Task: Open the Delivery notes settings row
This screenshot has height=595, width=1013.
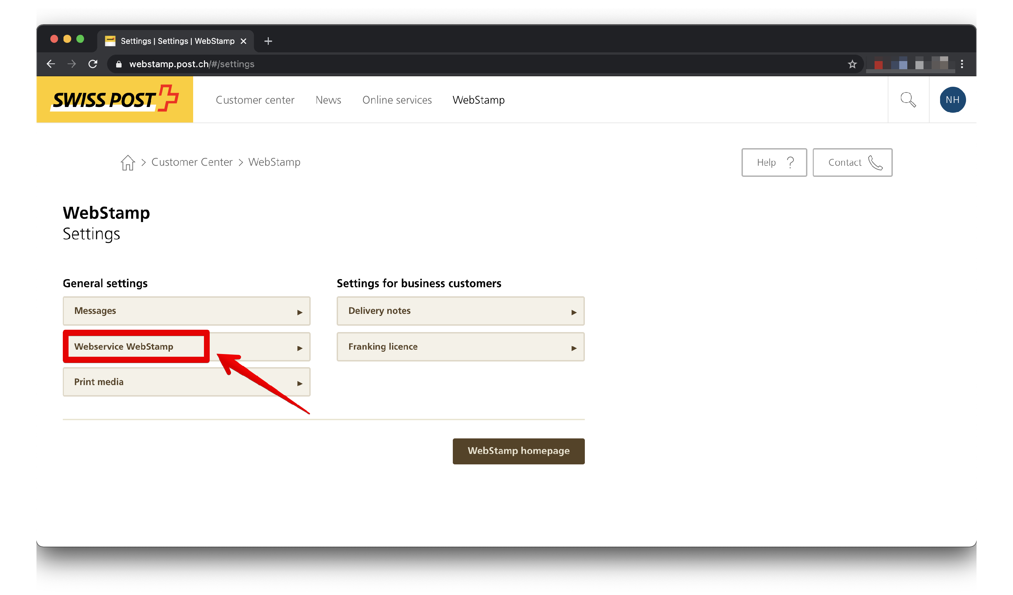Action: point(461,311)
